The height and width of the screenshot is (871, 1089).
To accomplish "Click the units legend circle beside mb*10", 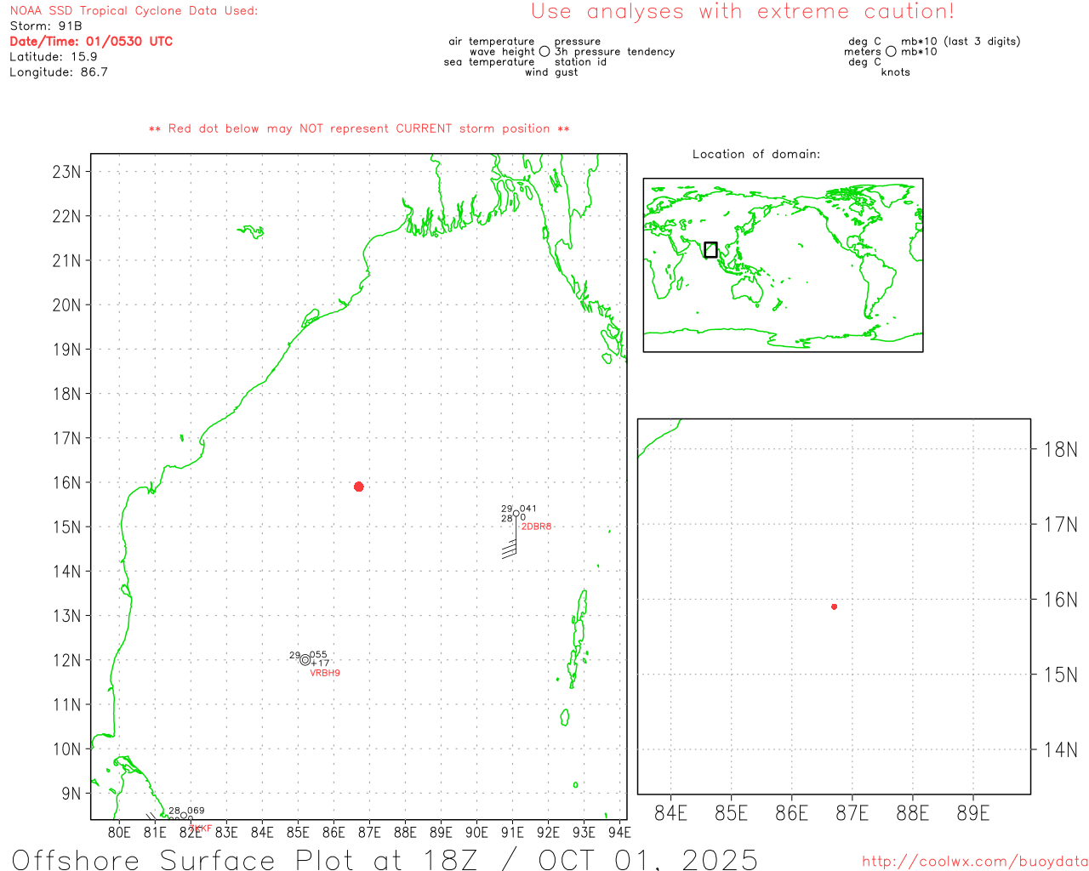I will pos(891,52).
